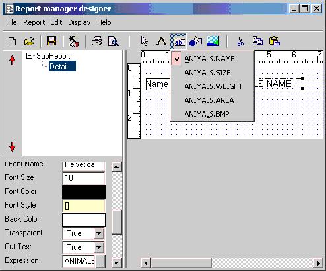Image resolution: width=326 pixels, height=271 pixels.
Task: Open the Edit menu
Action: [x=56, y=22]
